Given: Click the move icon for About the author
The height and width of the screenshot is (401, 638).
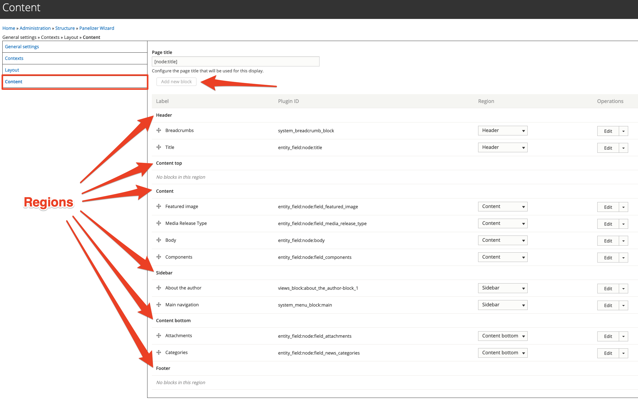Looking at the screenshot, I should click(158, 288).
